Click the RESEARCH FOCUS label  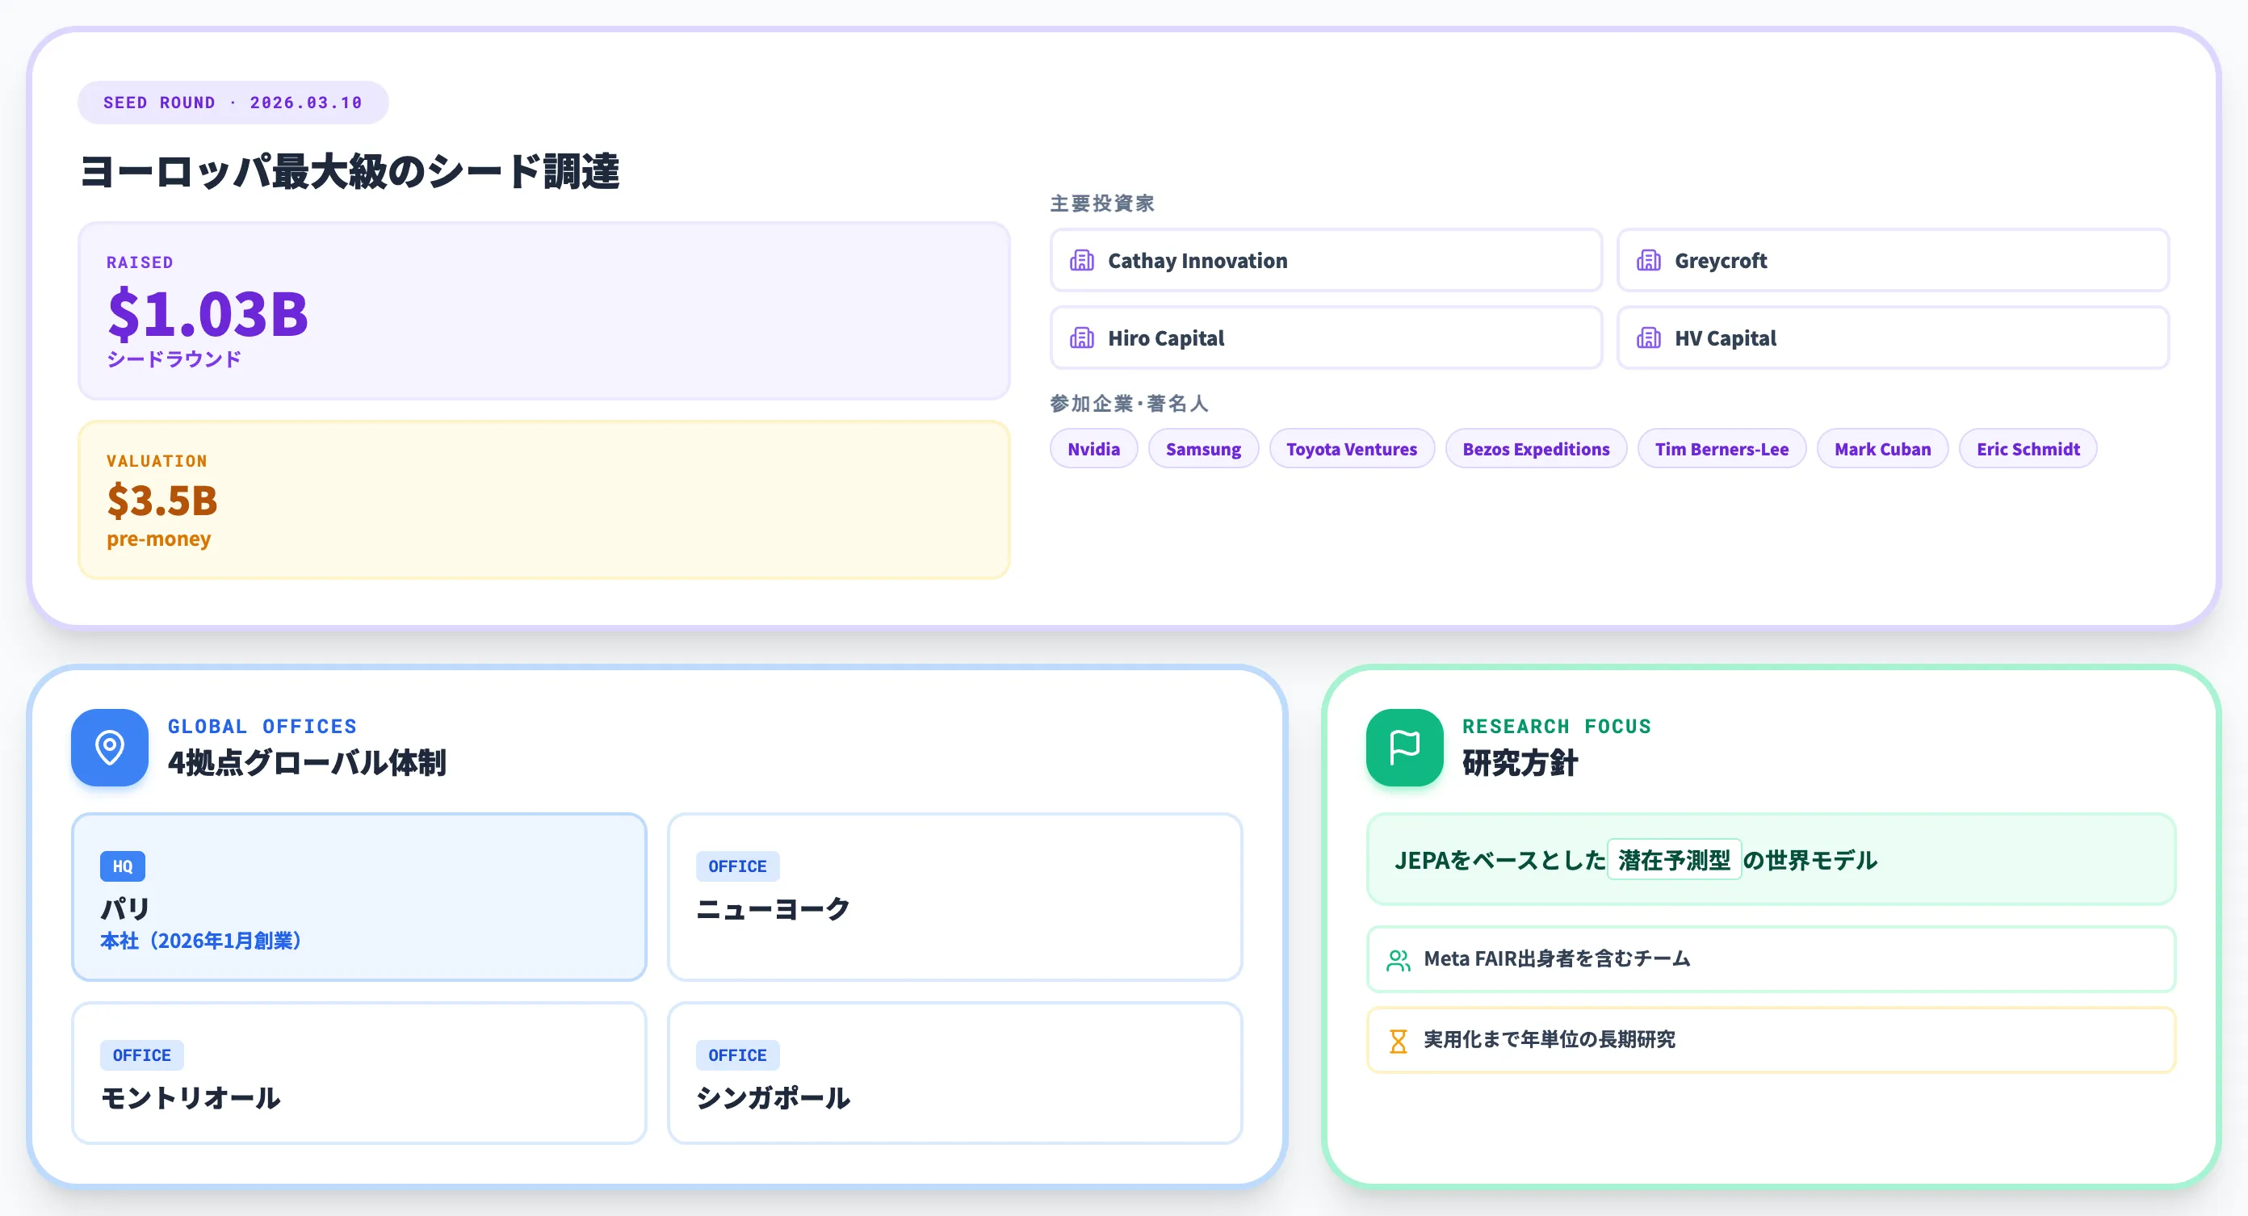pos(1556,726)
